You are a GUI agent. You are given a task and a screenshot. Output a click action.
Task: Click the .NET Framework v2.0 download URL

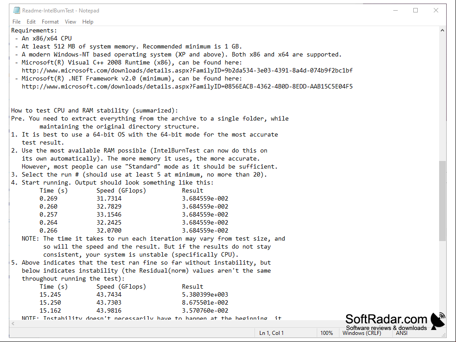click(x=187, y=86)
